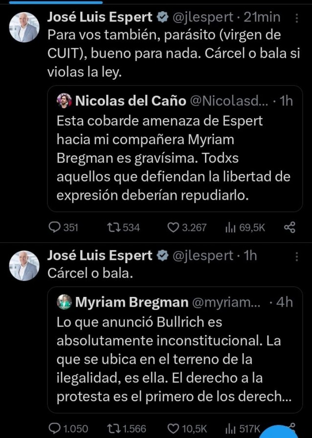Tap Myriam Bregman's small avatar

tap(65, 302)
